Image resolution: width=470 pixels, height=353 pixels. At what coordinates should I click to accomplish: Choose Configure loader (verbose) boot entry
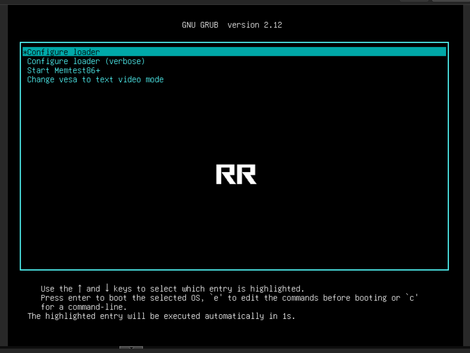86,61
